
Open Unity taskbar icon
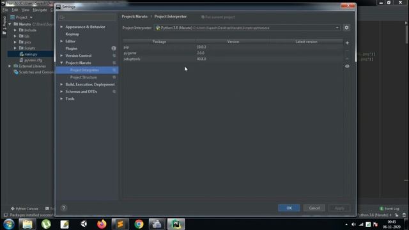click(84, 224)
